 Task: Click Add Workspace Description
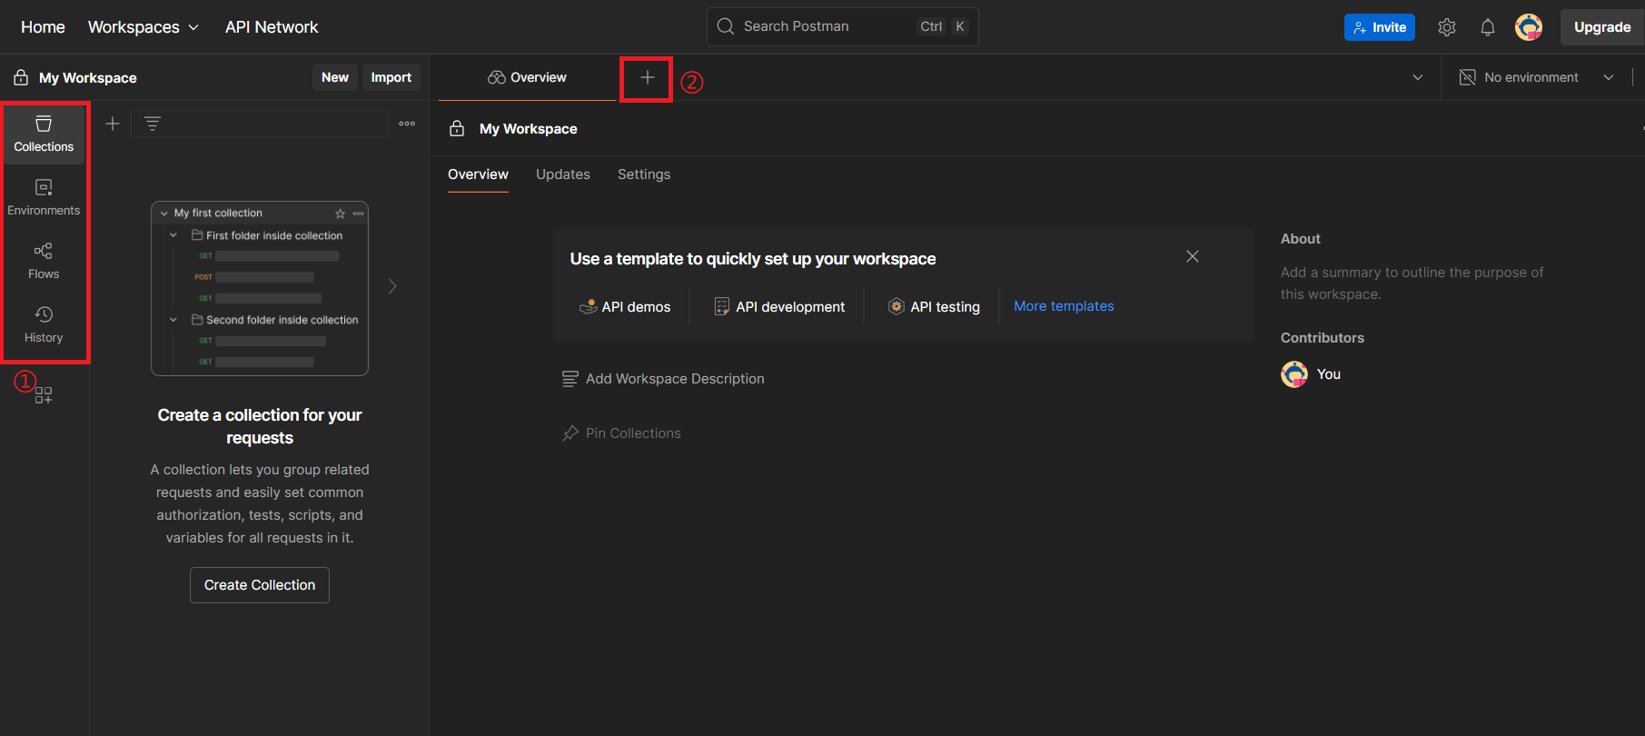coord(663,379)
